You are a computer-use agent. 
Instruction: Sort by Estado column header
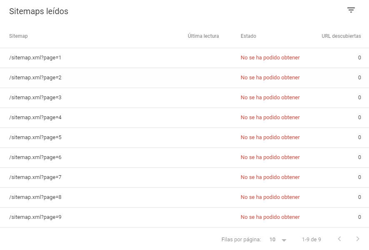click(x=248, y=36)
